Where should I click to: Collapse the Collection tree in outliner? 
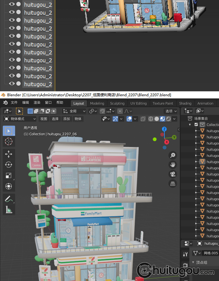coord(190,125)
